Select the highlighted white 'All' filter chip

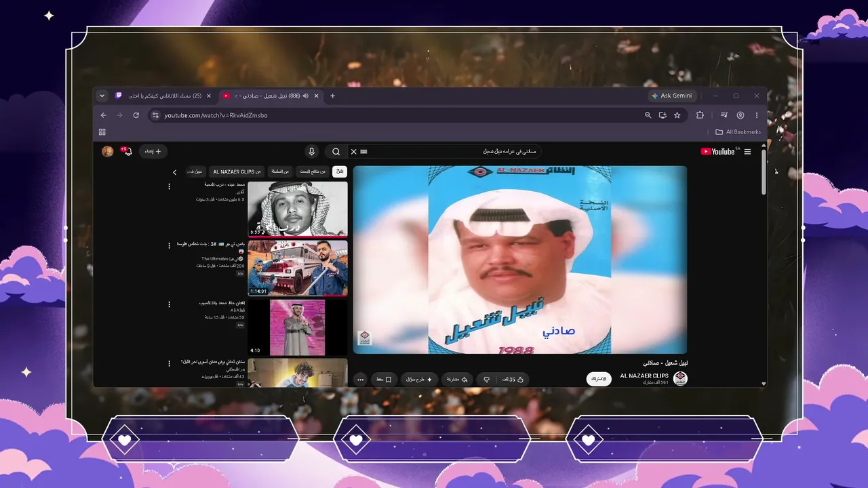pos(339,171)
